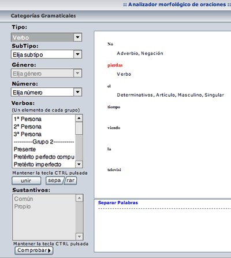Click the Verbos list scroll-down arrow

(79, 164)
